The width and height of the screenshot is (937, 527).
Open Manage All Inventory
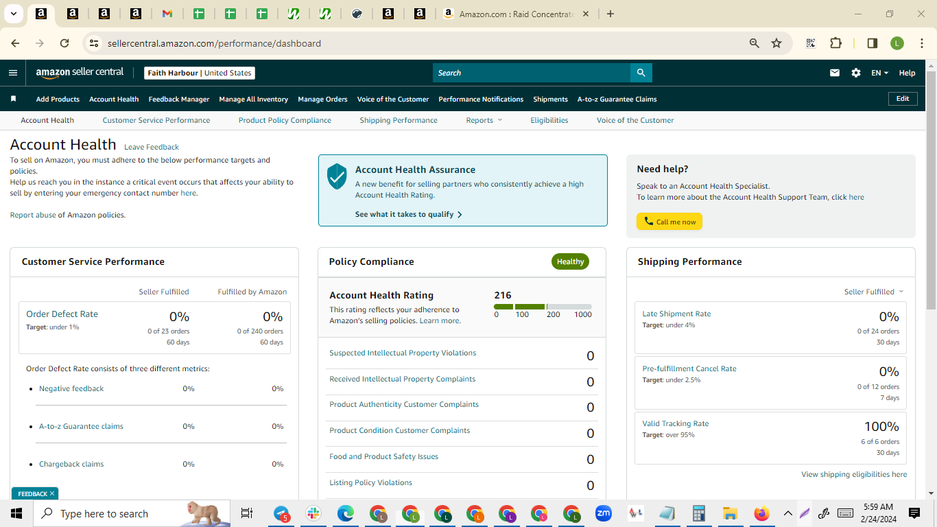pos(254,99)
